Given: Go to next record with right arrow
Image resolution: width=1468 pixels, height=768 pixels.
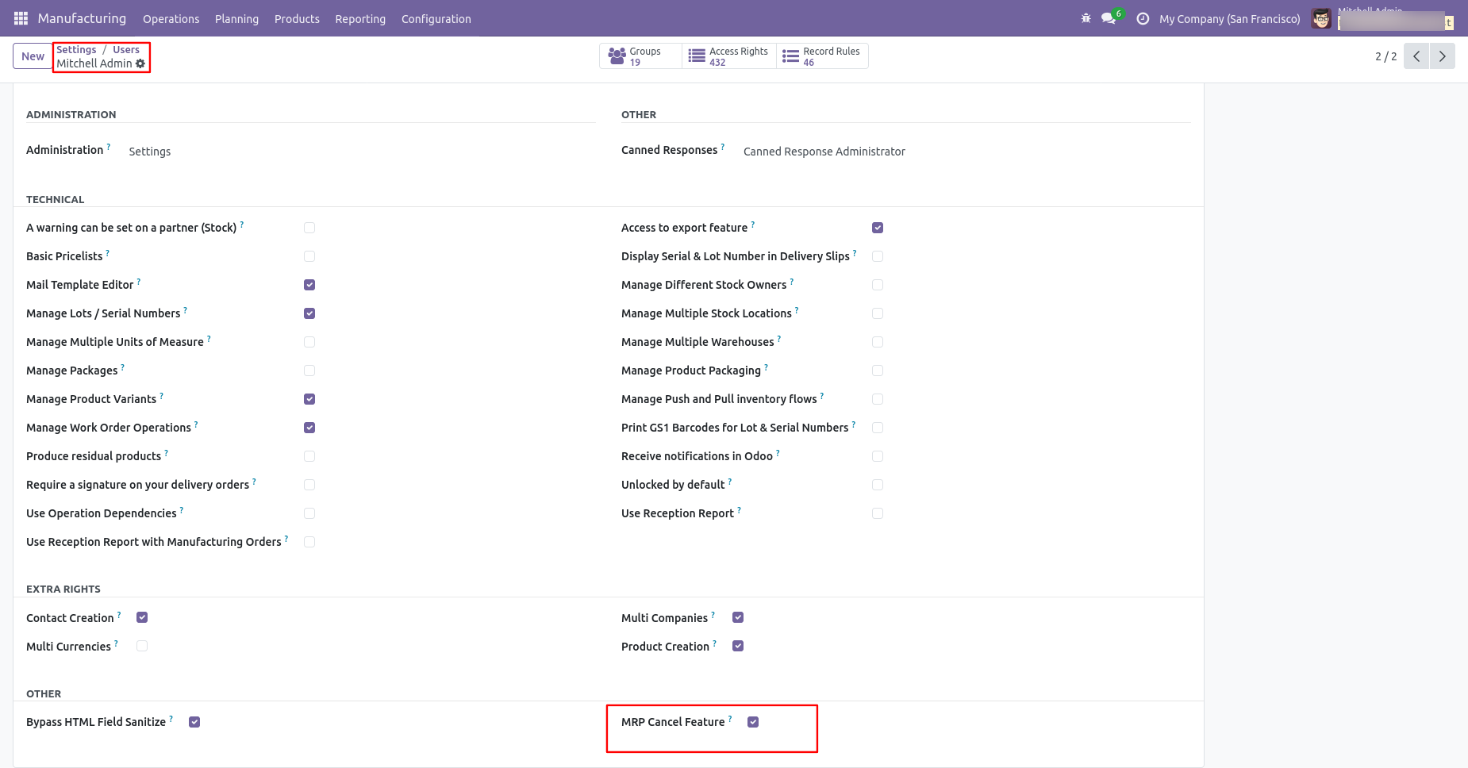Looking at the screenshot, I should click(x=1443, y=56).
